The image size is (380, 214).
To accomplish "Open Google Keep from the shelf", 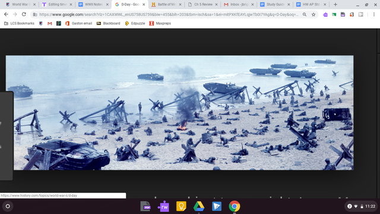I will (181, 206).
